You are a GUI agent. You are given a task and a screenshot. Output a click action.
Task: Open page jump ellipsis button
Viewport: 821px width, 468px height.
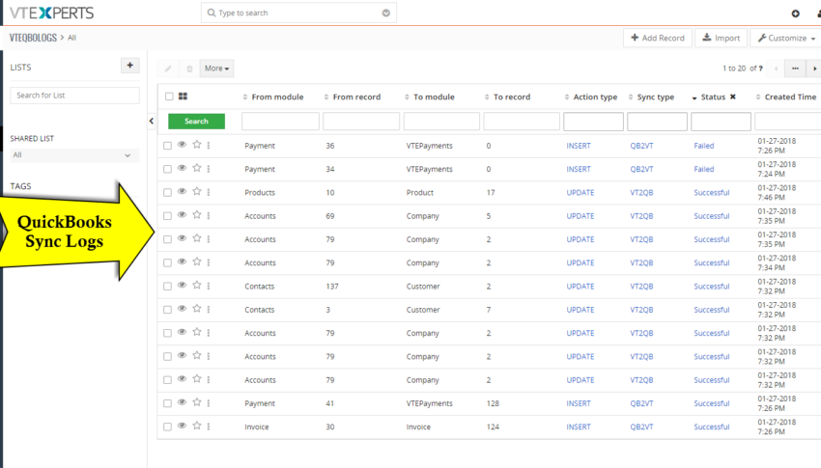[x=795, y=69]
